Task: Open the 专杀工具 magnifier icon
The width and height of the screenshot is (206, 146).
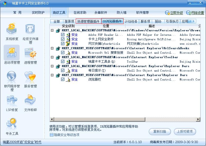Action: (x=12, y=124)
